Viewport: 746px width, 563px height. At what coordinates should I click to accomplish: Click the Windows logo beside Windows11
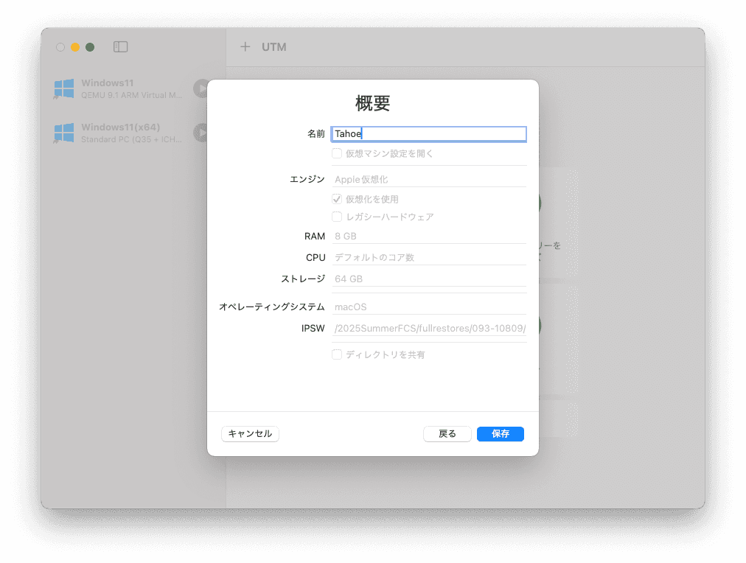(x=63, y=89)
